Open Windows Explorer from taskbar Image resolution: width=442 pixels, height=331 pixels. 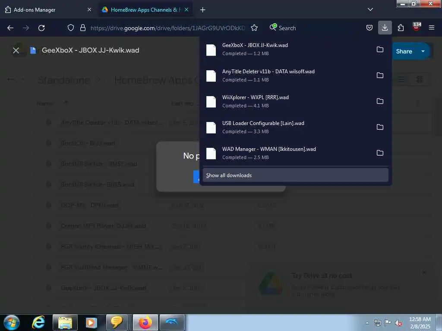coord(65,322)
